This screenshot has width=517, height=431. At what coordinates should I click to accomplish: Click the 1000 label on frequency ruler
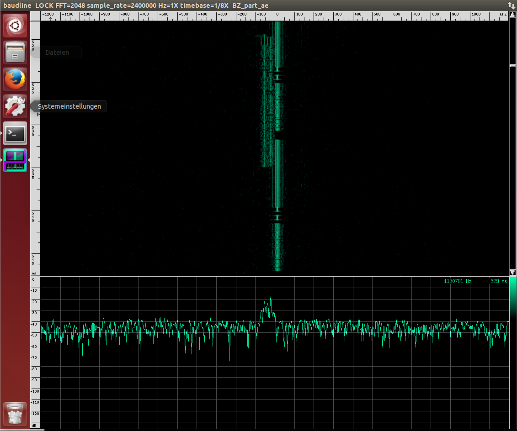point(476,14)
